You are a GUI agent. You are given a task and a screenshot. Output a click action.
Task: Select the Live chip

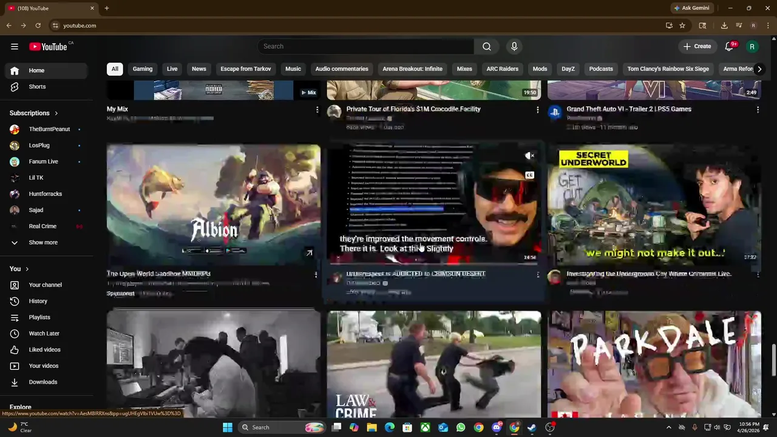(x=172, y=69)
